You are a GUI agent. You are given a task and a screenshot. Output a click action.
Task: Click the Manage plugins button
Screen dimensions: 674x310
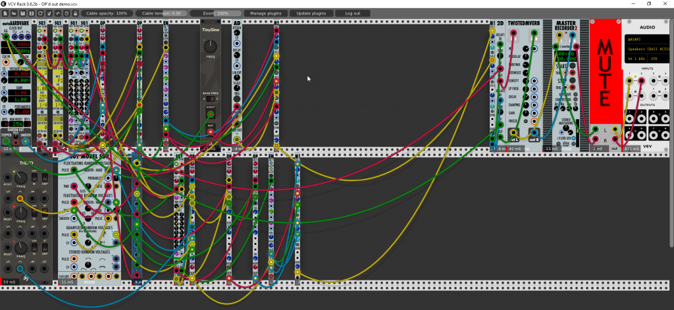[266, 13]
